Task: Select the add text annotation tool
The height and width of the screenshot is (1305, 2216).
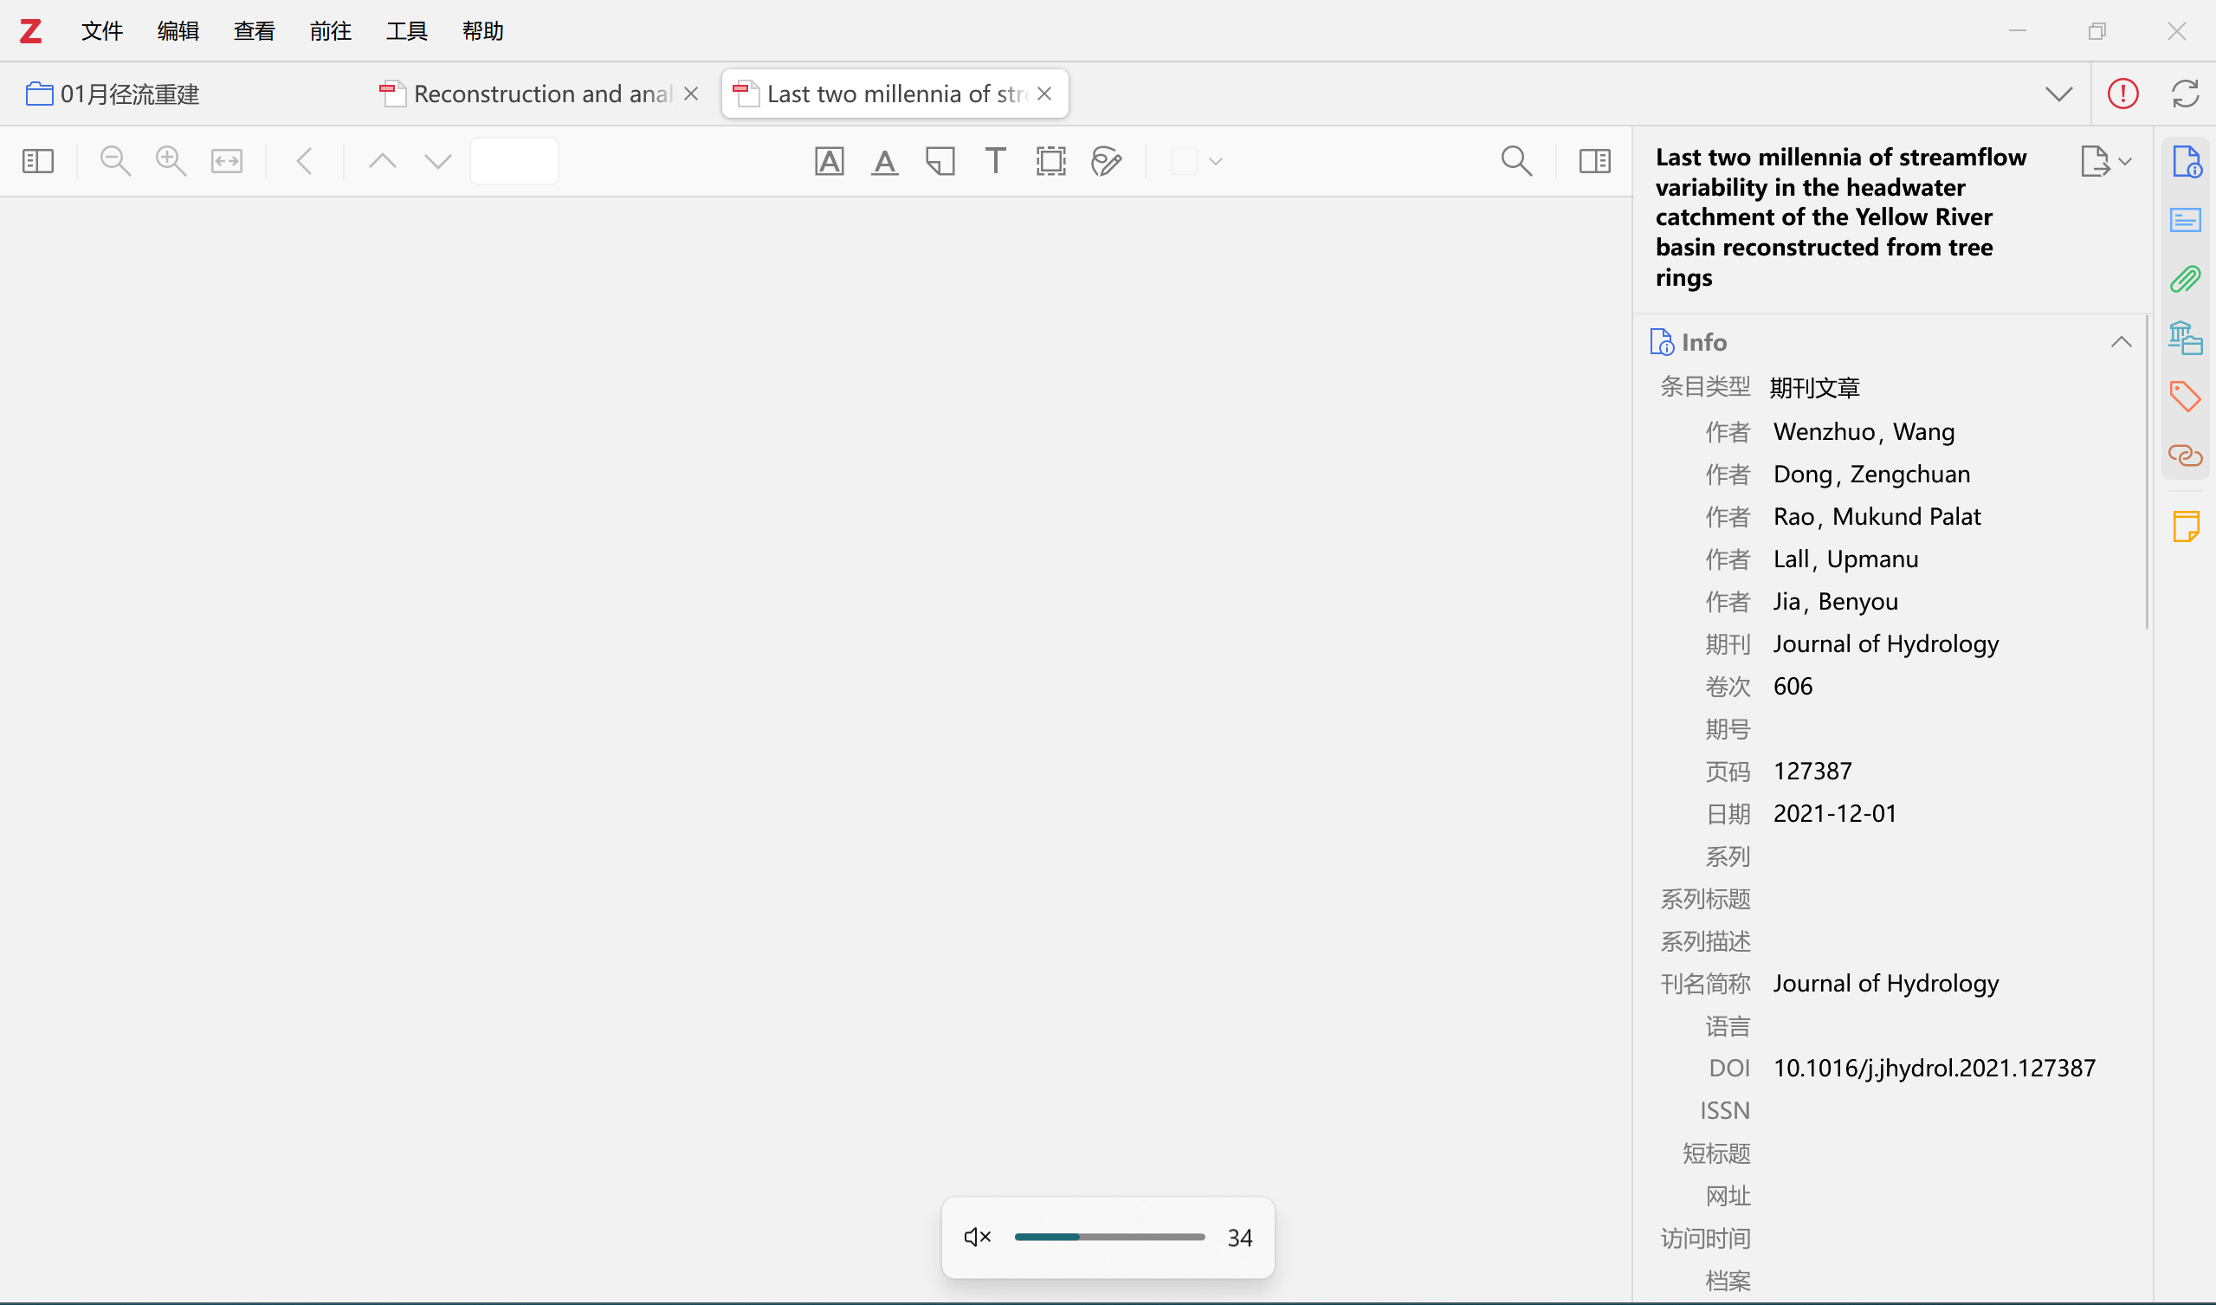Action: click(x=996, y=161)
